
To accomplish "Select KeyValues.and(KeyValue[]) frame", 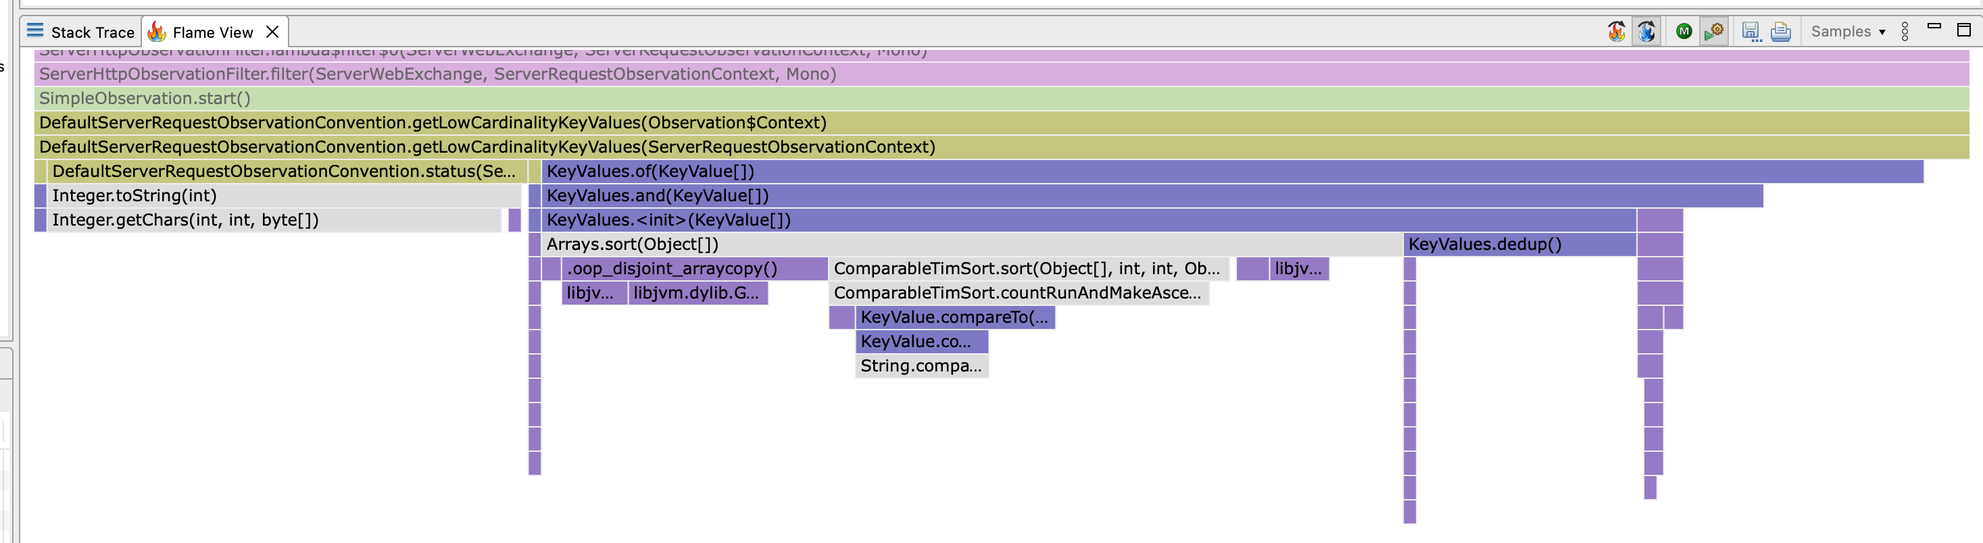I will coord(1152,195).
